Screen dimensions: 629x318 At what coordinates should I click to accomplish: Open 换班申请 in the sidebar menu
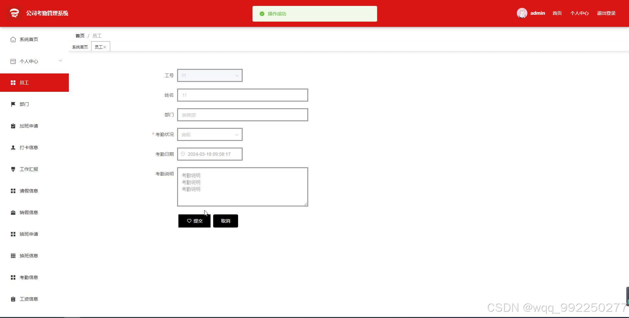34,234
